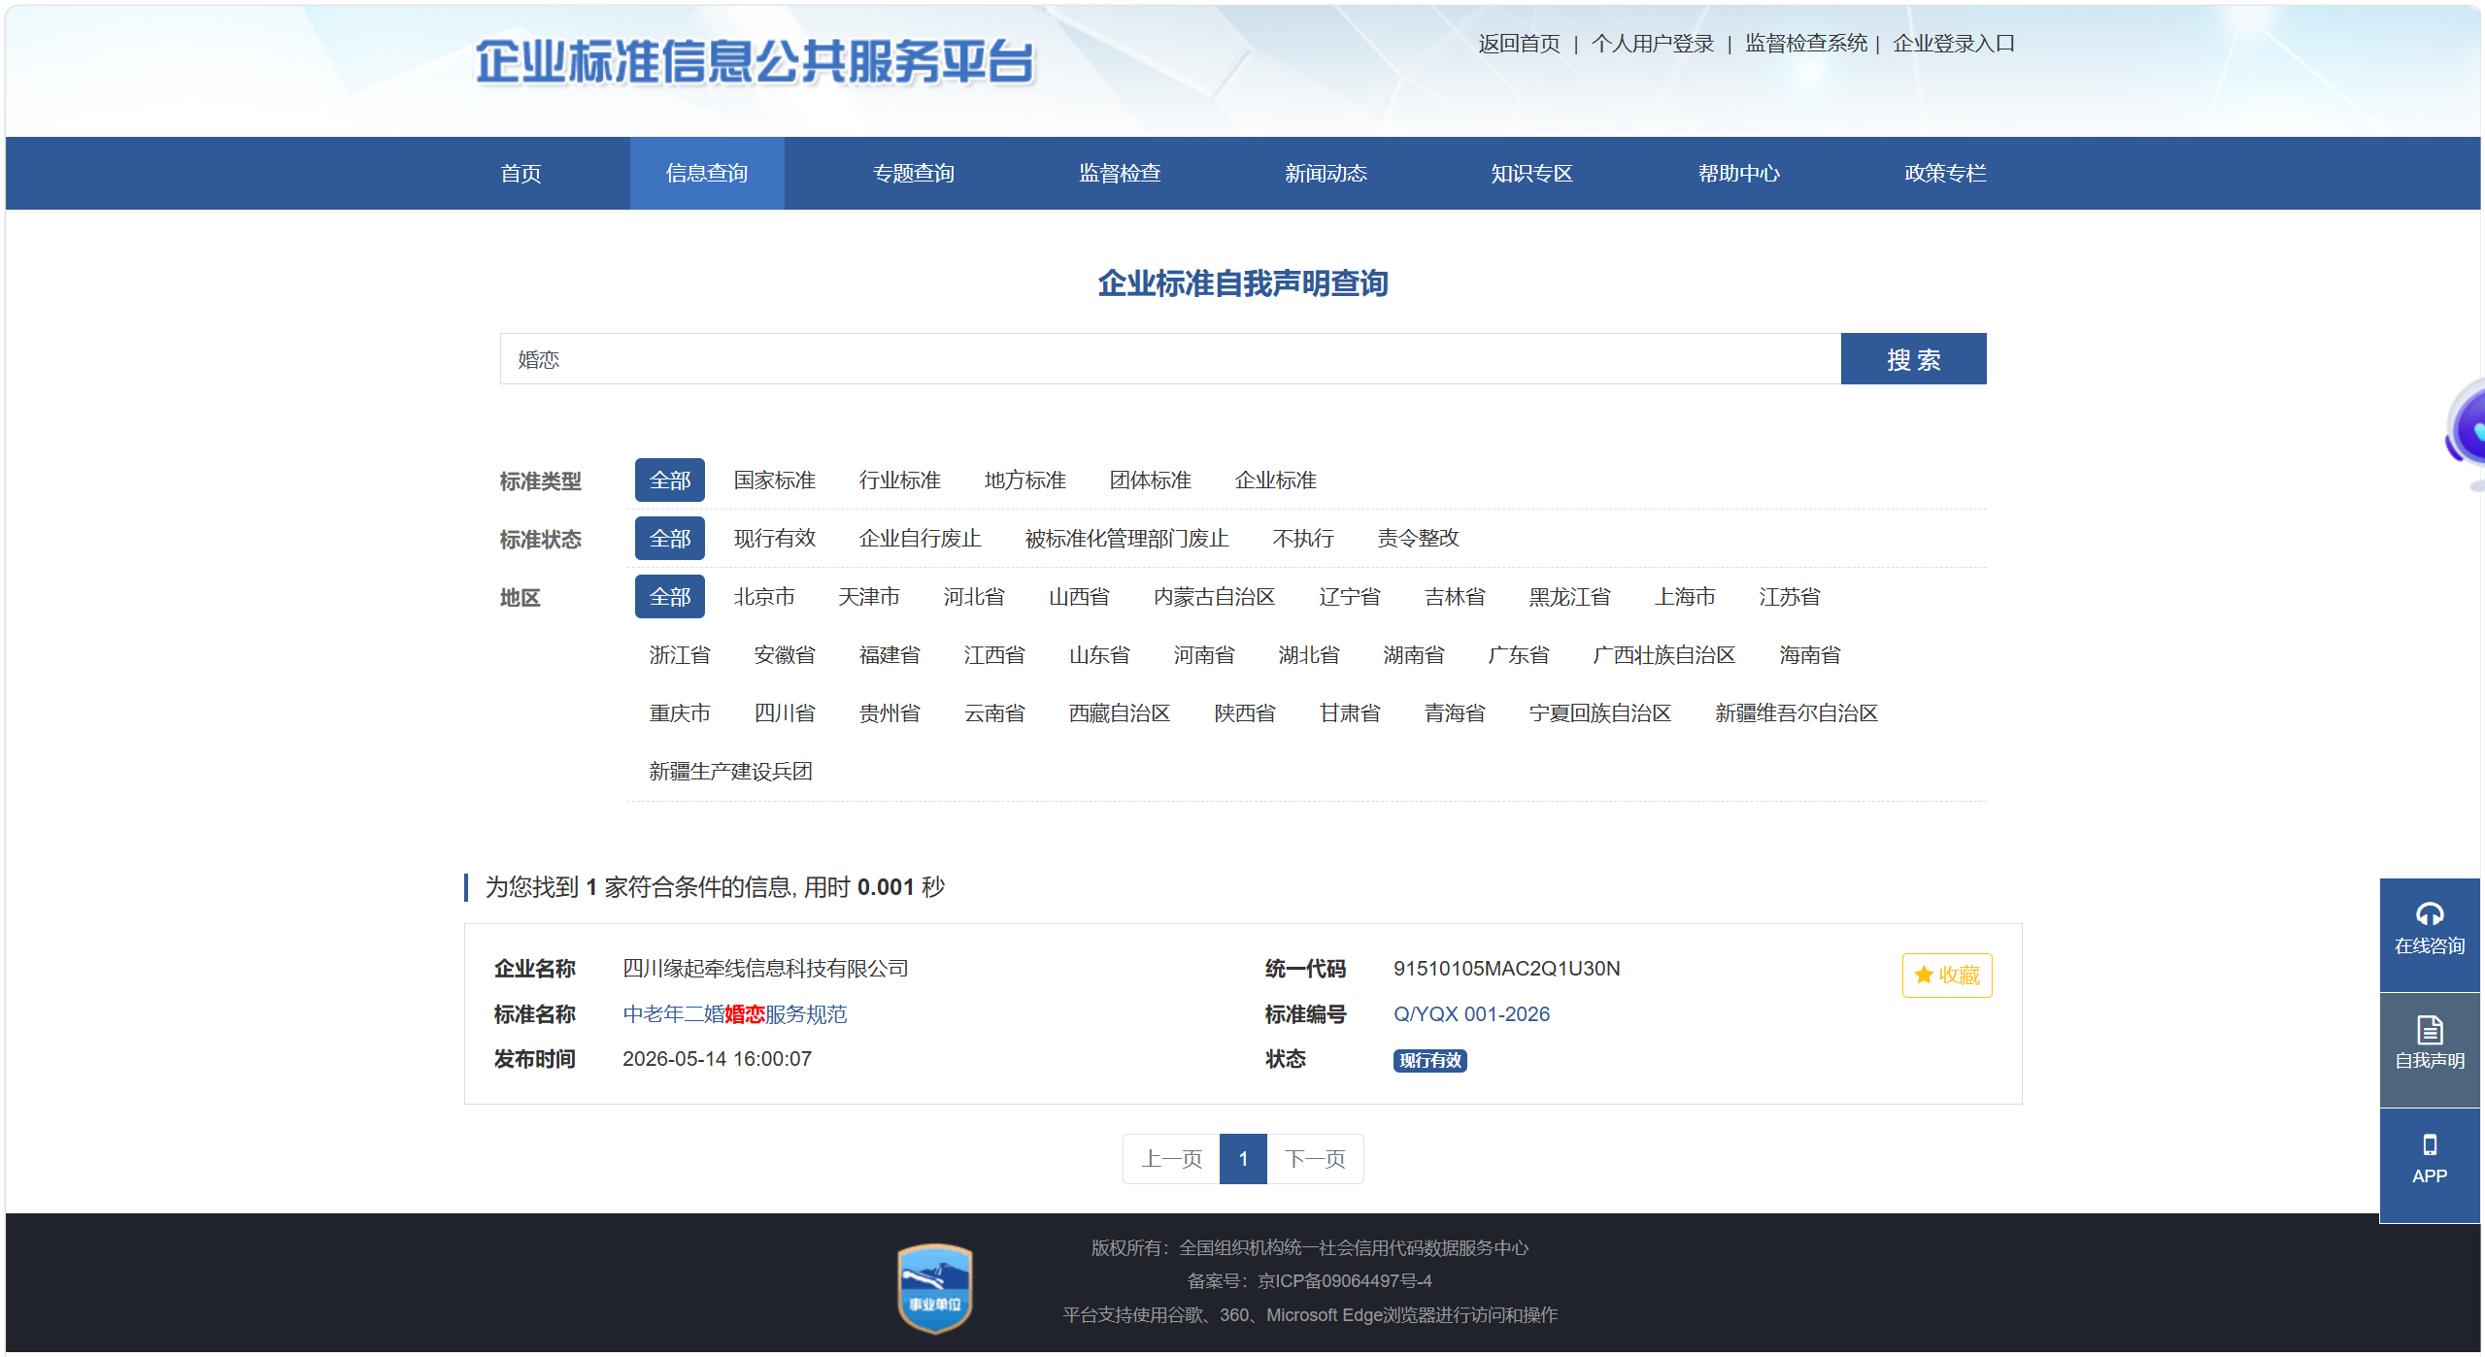Open the APP phone icon
The height and width of the screenshot is (1357, 2485).
2429,1145
